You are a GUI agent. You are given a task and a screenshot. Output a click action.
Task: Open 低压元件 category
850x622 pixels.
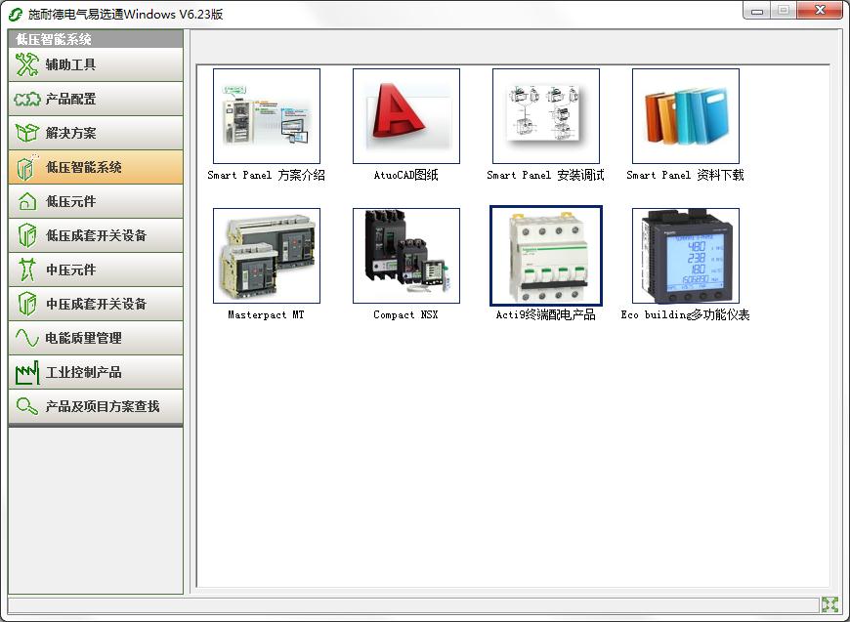[96, 201]
